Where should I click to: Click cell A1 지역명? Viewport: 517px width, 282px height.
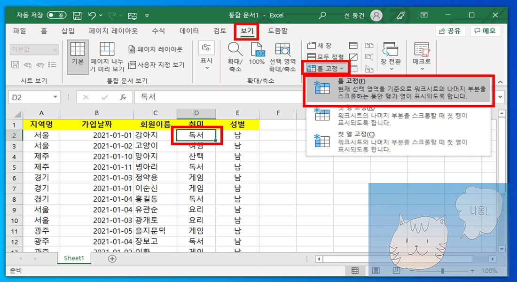coord(41,125)
